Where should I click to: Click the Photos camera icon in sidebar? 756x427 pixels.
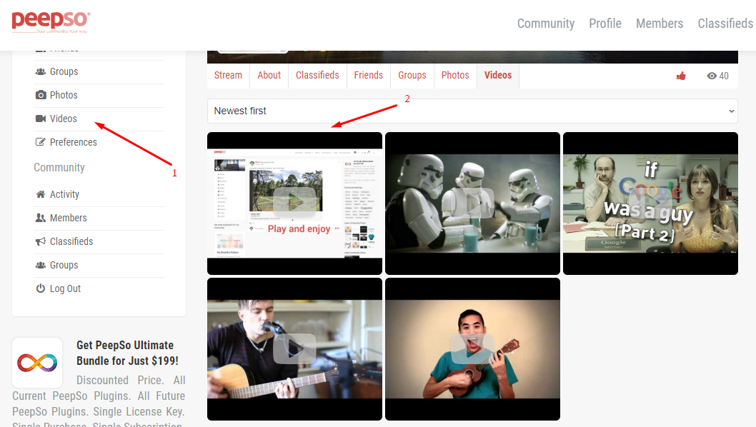pyautogui.click(x=41, y=95)
